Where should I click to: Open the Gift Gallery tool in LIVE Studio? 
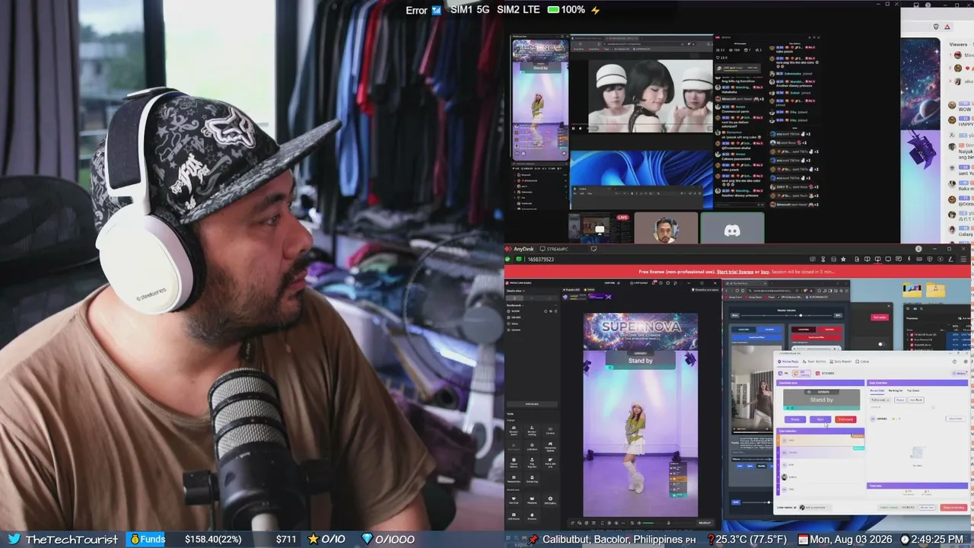550,500
